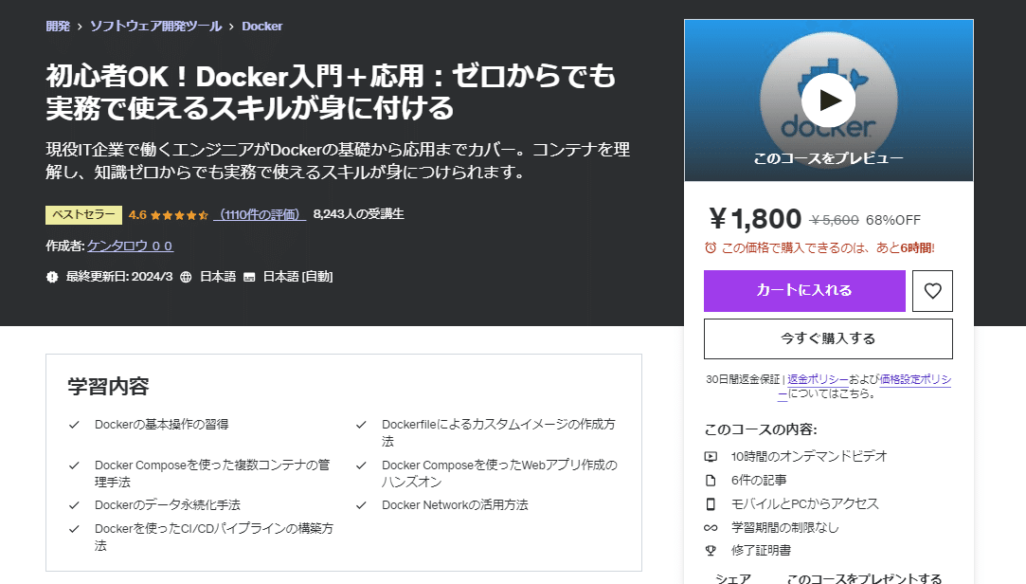
Task: Click the trophy certificate icon
Action: coord(711,551)
